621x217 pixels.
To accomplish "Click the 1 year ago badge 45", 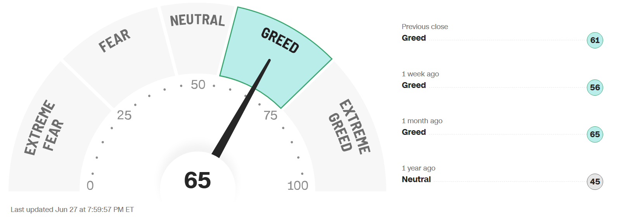I will pyautogui.click(x=595, y=182).
